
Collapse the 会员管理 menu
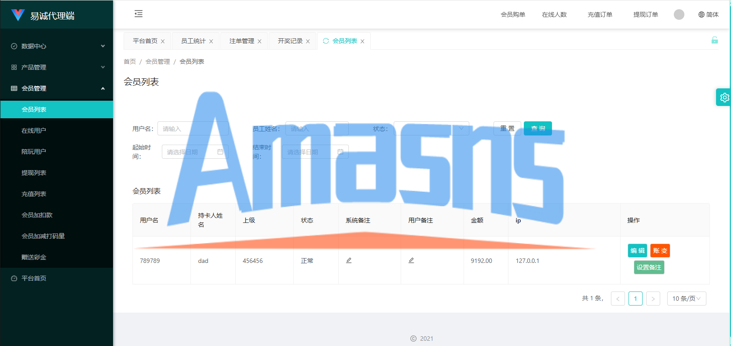57,88
